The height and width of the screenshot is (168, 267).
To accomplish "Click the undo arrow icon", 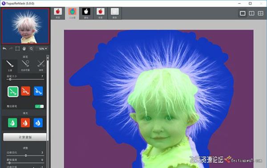I will (x=4, y=49).
